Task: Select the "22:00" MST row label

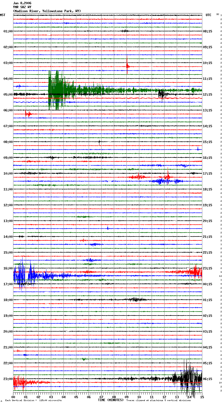Action: point(8,363)
